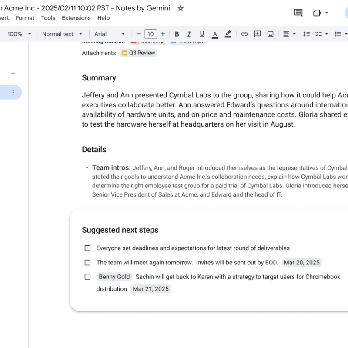Check 'Everyone set deadlines' task
Image resolution: width=348 pixels, height=348 pixels.
tap(87, 248)
